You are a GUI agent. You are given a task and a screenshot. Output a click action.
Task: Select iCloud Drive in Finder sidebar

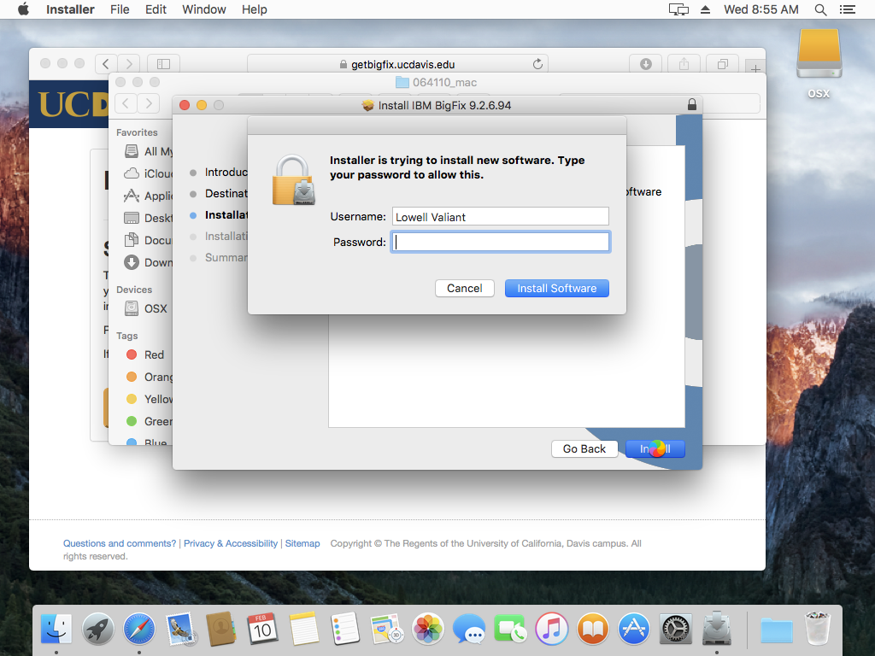pyautogui.click(x=149, y=173)
